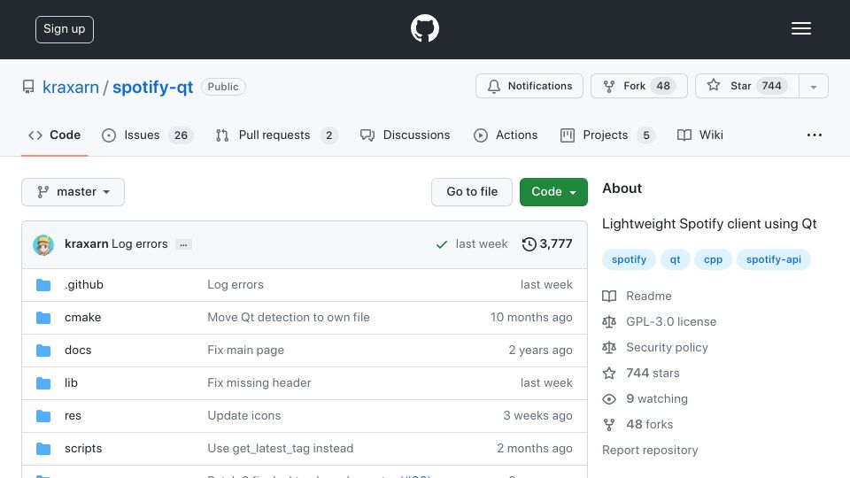
Task: Open the docs folder
Action: click(78, 351)
